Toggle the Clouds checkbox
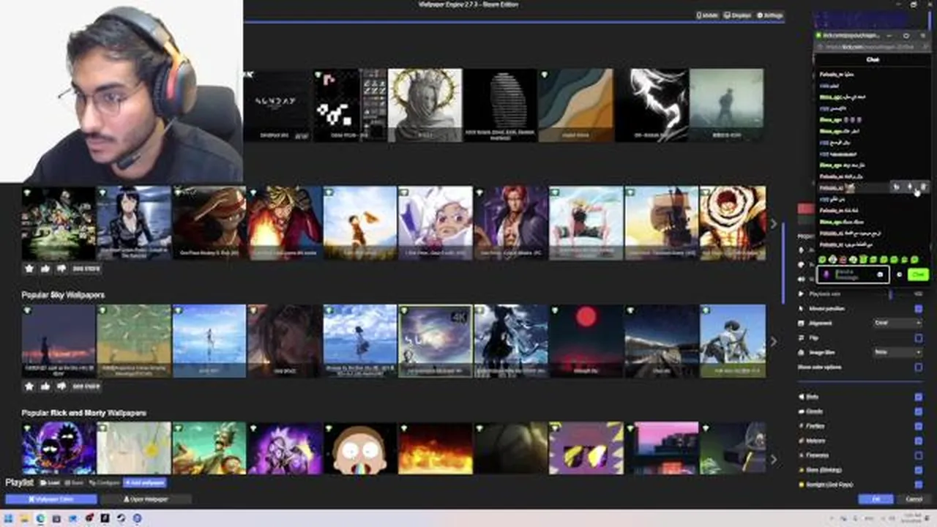Image resolution: width=937 pixels, height=527 pixels. pyautogui.click(x=919, y=411)
